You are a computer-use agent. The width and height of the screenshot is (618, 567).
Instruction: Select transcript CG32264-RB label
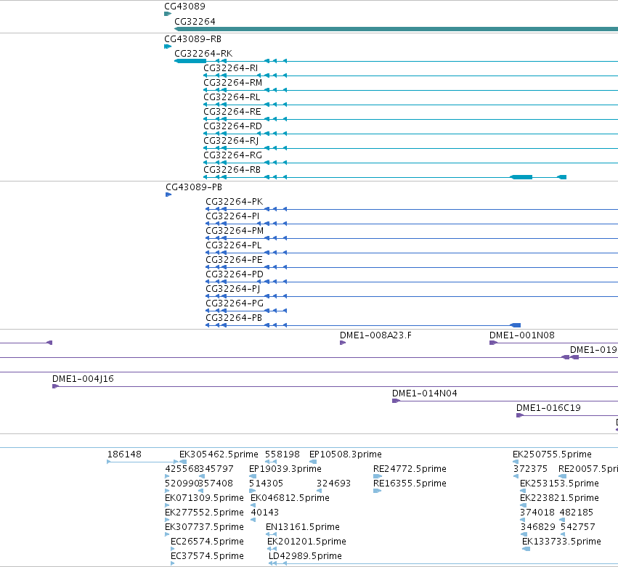(232, 170)
